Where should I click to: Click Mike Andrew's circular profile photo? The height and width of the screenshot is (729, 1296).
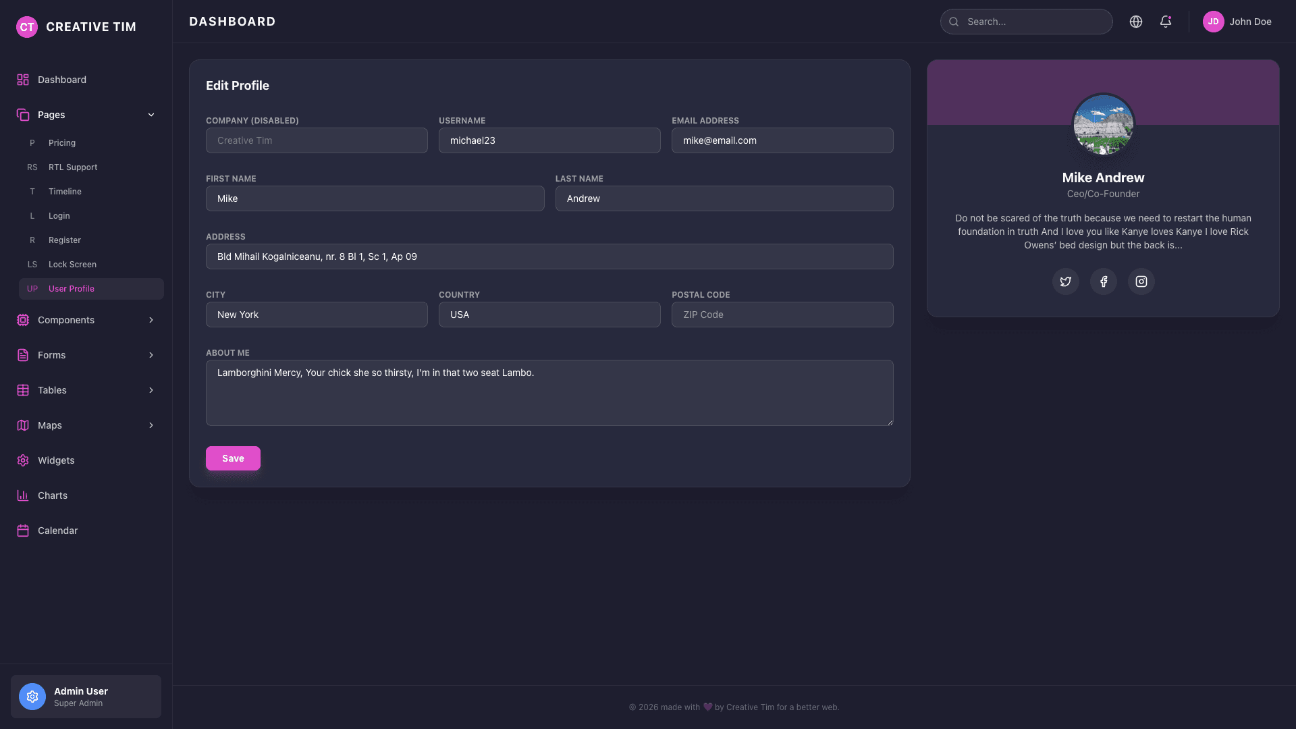(1103, 125)
